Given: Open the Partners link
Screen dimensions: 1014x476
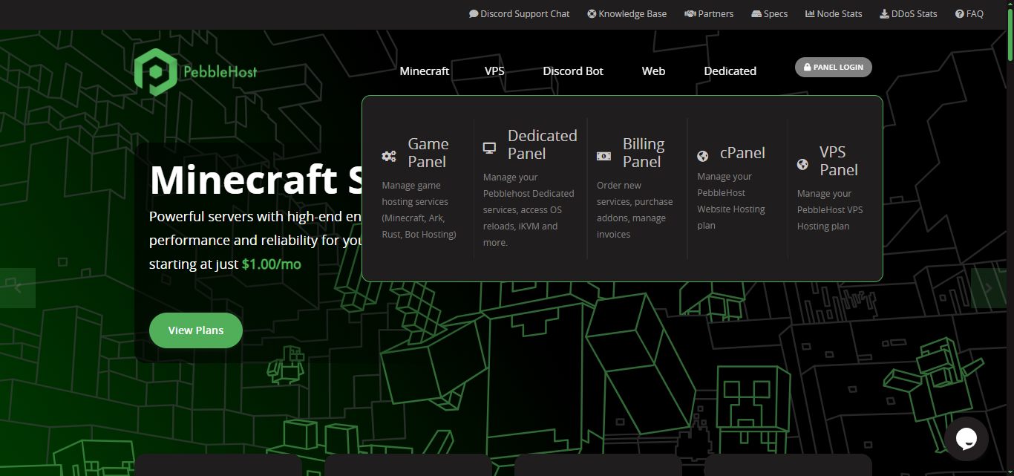Looking at the screenshot, I should coord(709,13).
